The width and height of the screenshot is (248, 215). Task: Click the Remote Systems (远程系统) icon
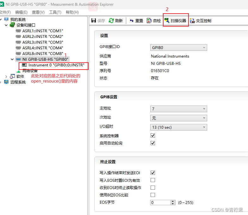pos(6,82)
